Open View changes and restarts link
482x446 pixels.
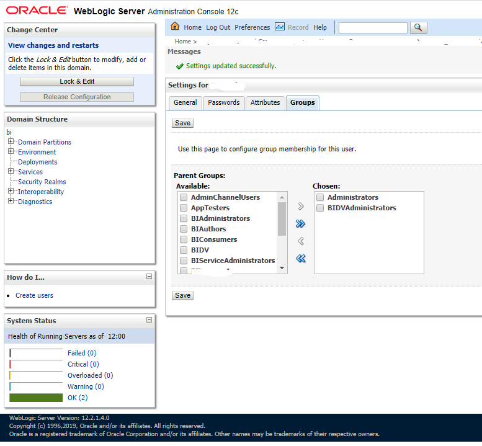pos(53,45)
